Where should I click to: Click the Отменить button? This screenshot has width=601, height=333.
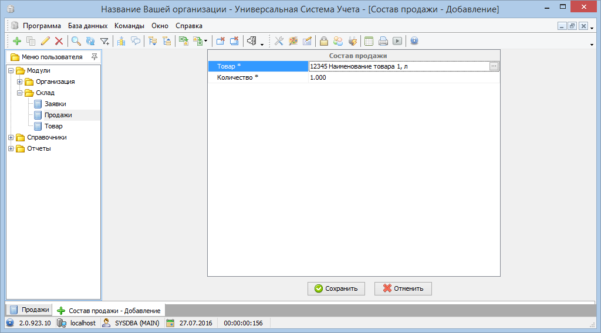403,288
